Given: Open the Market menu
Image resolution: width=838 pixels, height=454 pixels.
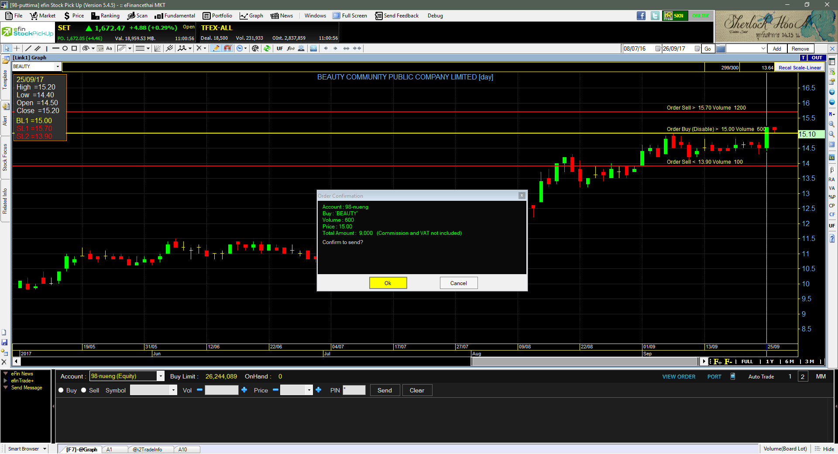Looking at the screenshot, I should (x=43, y=16).
